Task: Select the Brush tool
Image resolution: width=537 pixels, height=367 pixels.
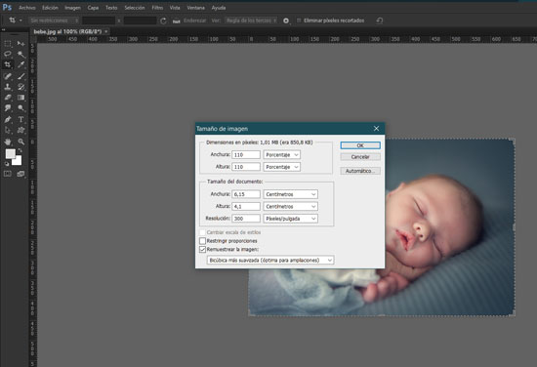Action: (x=21, y=76)
